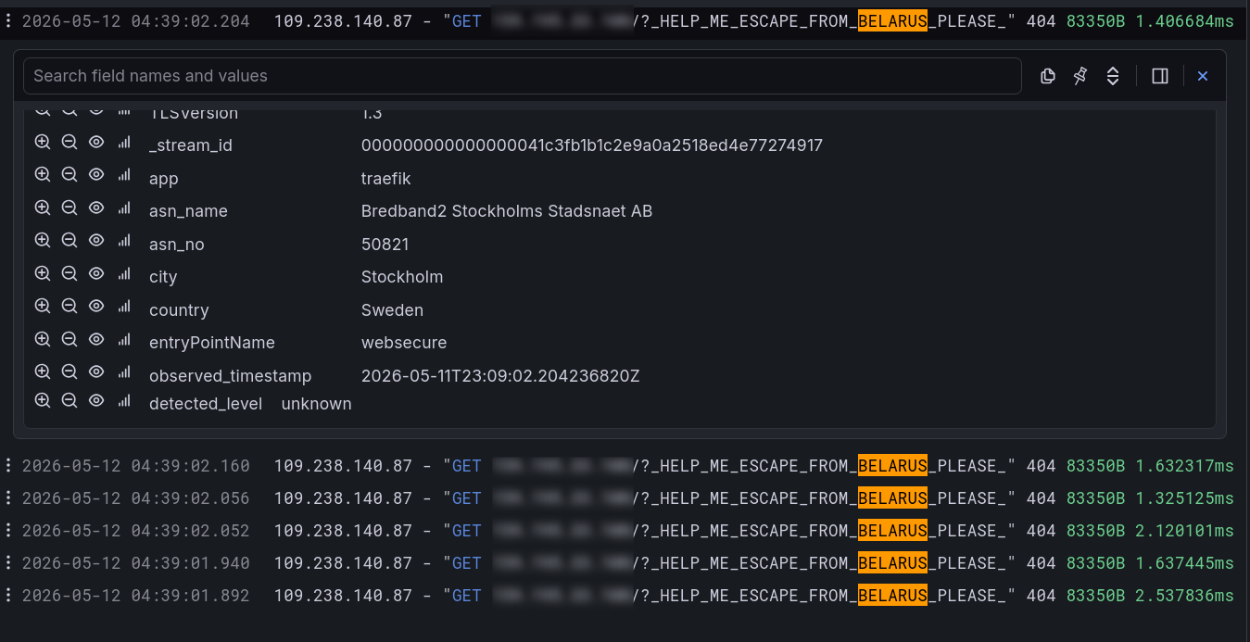Toggle the eye icon for the entryPointName field
1250x642 pixels.
pos(95,339)
